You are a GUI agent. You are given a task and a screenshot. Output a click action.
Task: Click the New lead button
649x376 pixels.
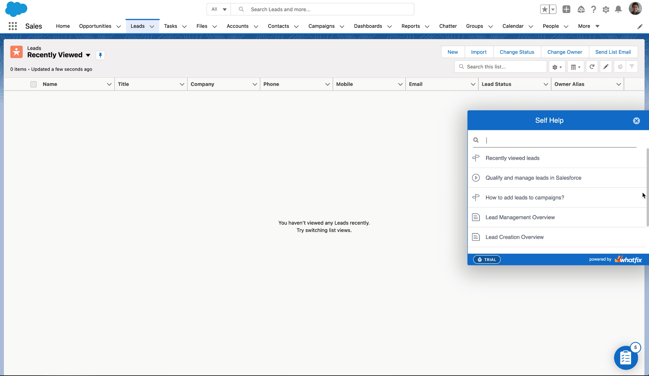(x=452, y=52)
